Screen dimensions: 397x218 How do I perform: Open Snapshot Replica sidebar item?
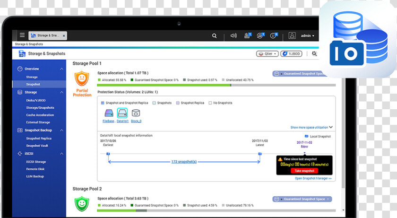pos(39,139)
